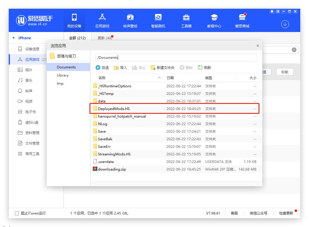The height and width of the screenshot is (227, 309).
Task: Click 新建文件夹 new folder button
Action: 162,68
